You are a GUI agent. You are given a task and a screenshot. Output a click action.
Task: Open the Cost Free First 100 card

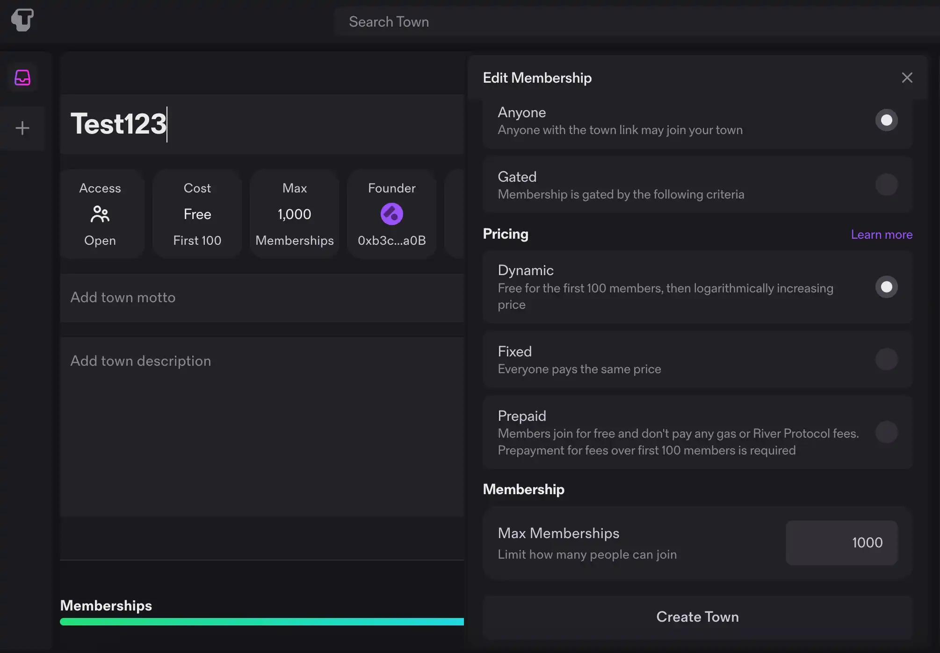click(197, 214)
